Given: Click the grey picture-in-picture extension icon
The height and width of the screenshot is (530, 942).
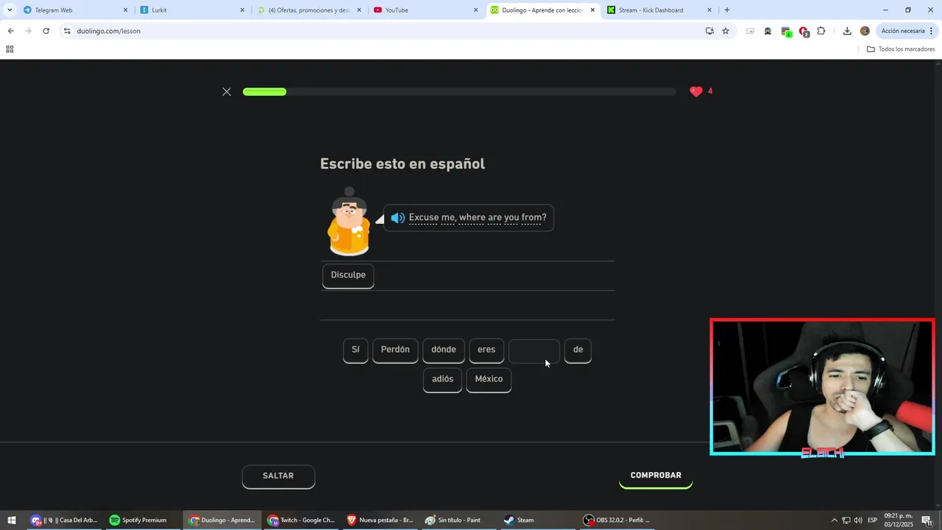Looking at the screenshot, I should 750,31.
